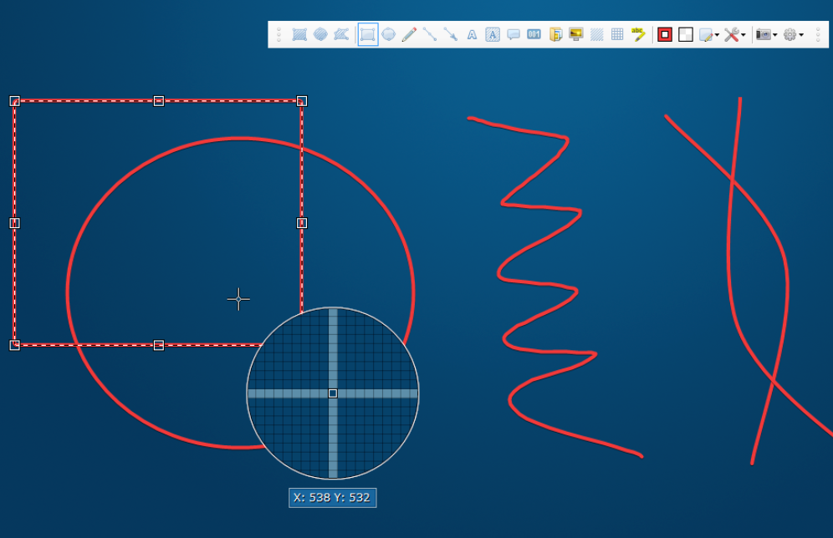Select the grid pattern tool
Viewport: 833px width, 538px height.
[617, 35]
